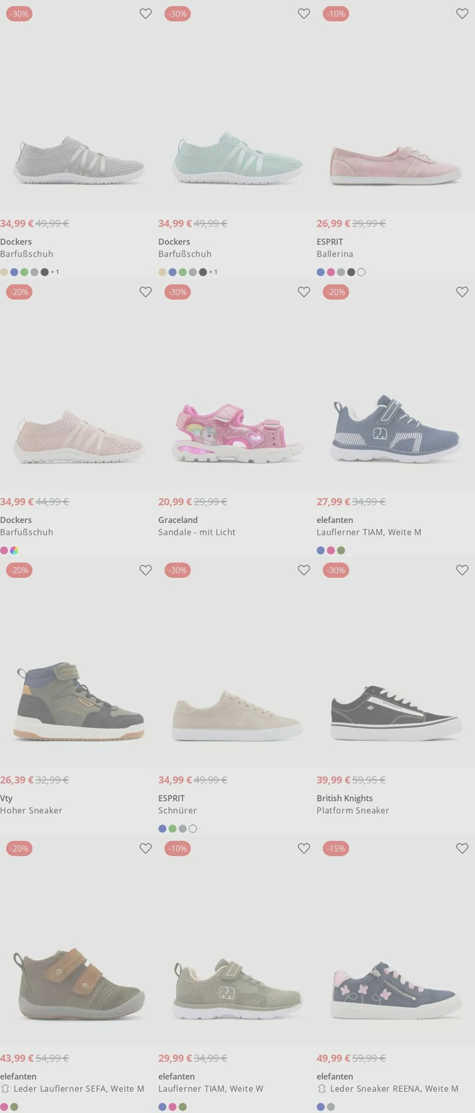
Task: Open Graceland Sandale - mit Licht link
Action: [196, 526]
